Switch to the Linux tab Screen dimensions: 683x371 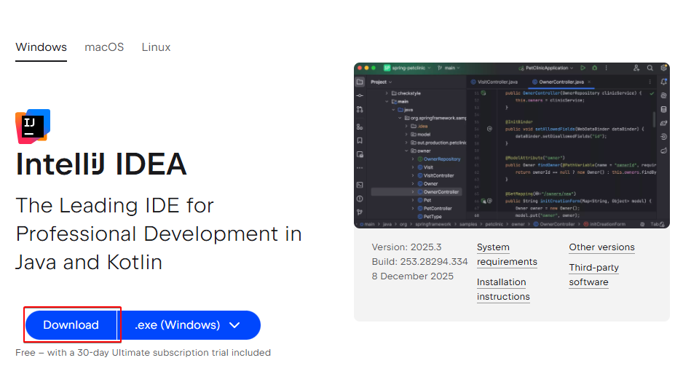click(156, 47)
